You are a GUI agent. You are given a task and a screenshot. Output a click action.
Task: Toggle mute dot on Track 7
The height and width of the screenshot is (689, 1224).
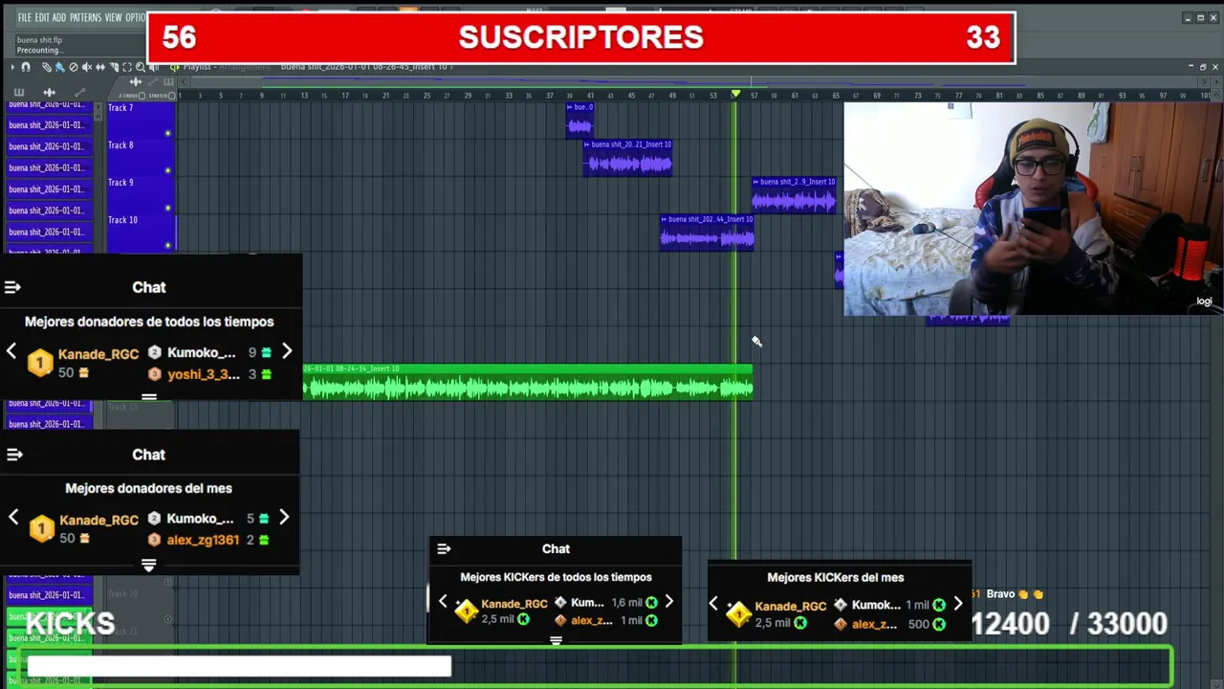(168, 133)
